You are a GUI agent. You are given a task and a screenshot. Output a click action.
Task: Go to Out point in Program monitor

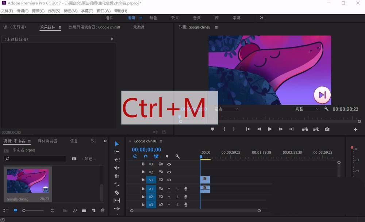[291, 129]
